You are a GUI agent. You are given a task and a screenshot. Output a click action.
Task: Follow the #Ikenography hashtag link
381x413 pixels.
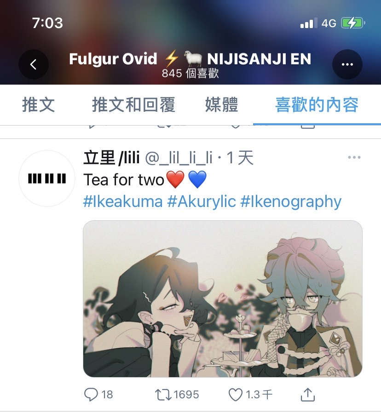coord(291,202)
